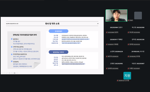
Task: Click the check bullet beside 발전회사
Action: coord(12,39)
